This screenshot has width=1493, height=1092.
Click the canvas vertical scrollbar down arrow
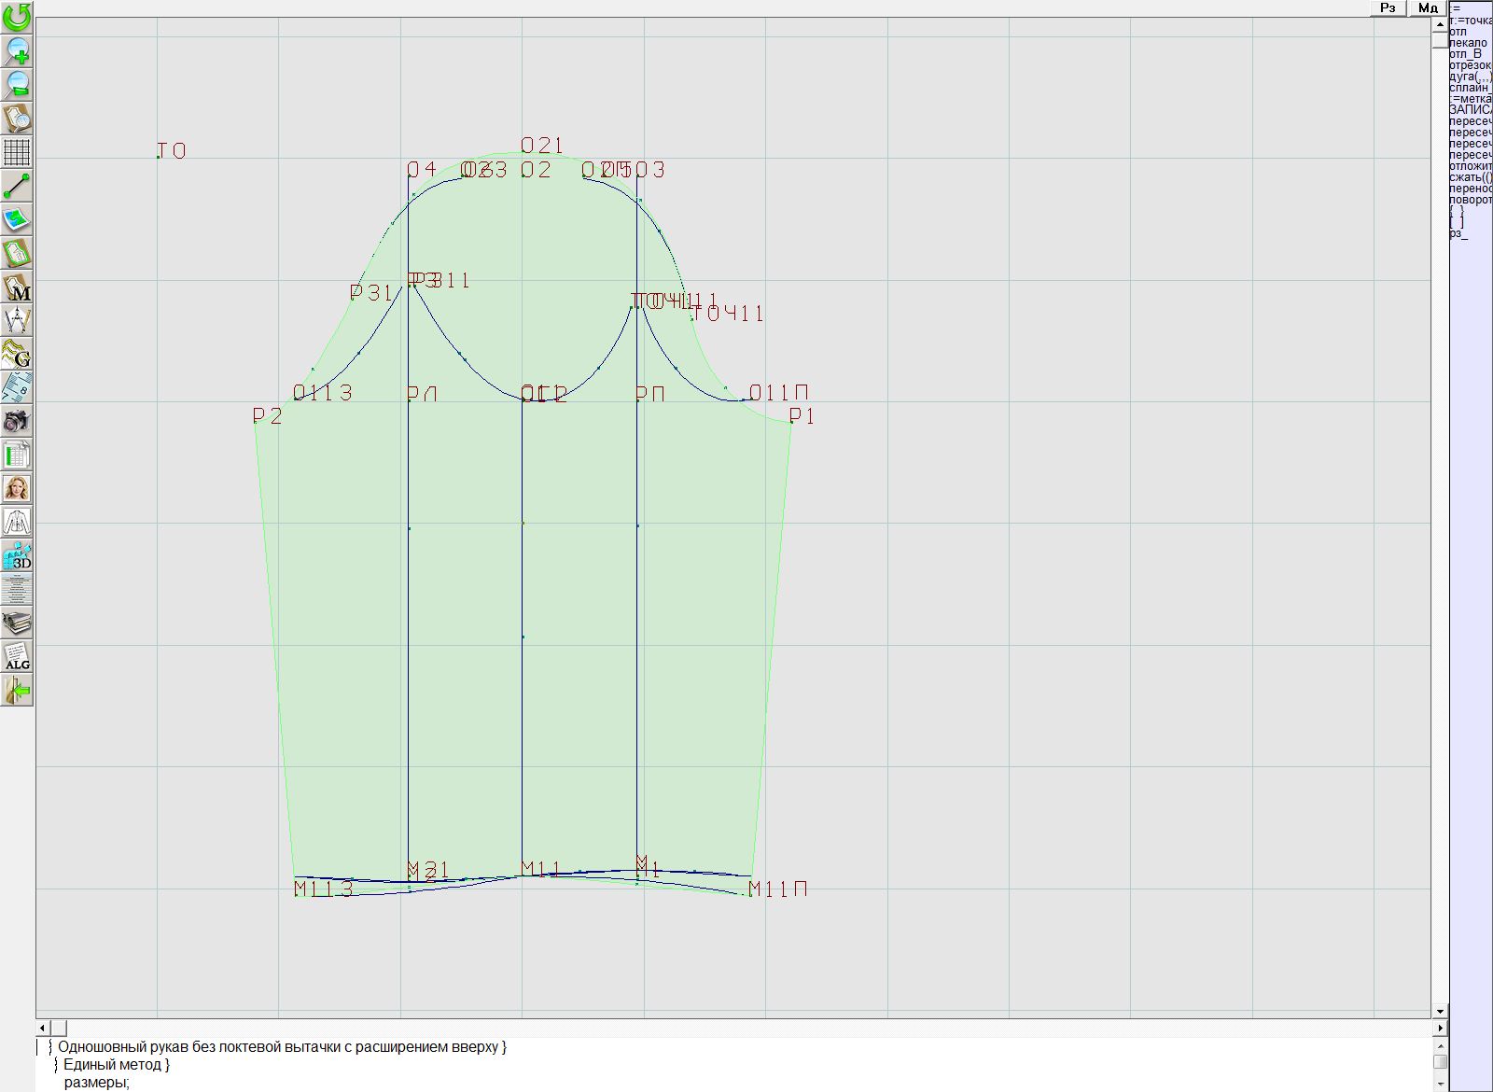tap(1440, 1011)
